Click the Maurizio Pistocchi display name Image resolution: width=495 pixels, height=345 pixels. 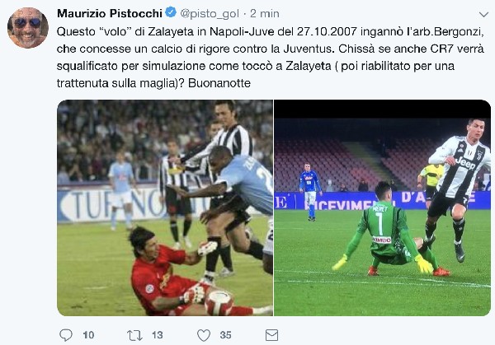click(110, 13)
